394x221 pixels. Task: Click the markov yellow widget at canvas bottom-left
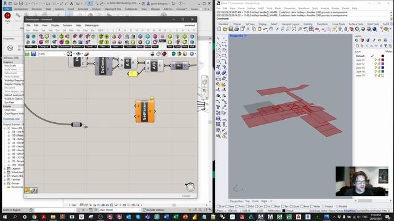27,190
